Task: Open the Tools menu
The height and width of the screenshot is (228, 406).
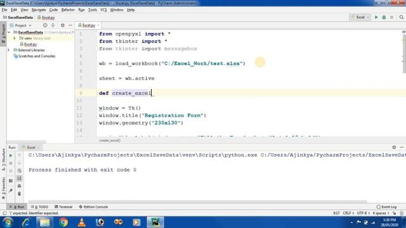Action: click(93, 10)
